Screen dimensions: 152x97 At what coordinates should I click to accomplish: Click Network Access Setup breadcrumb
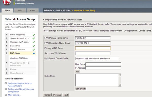pos(85,10)
